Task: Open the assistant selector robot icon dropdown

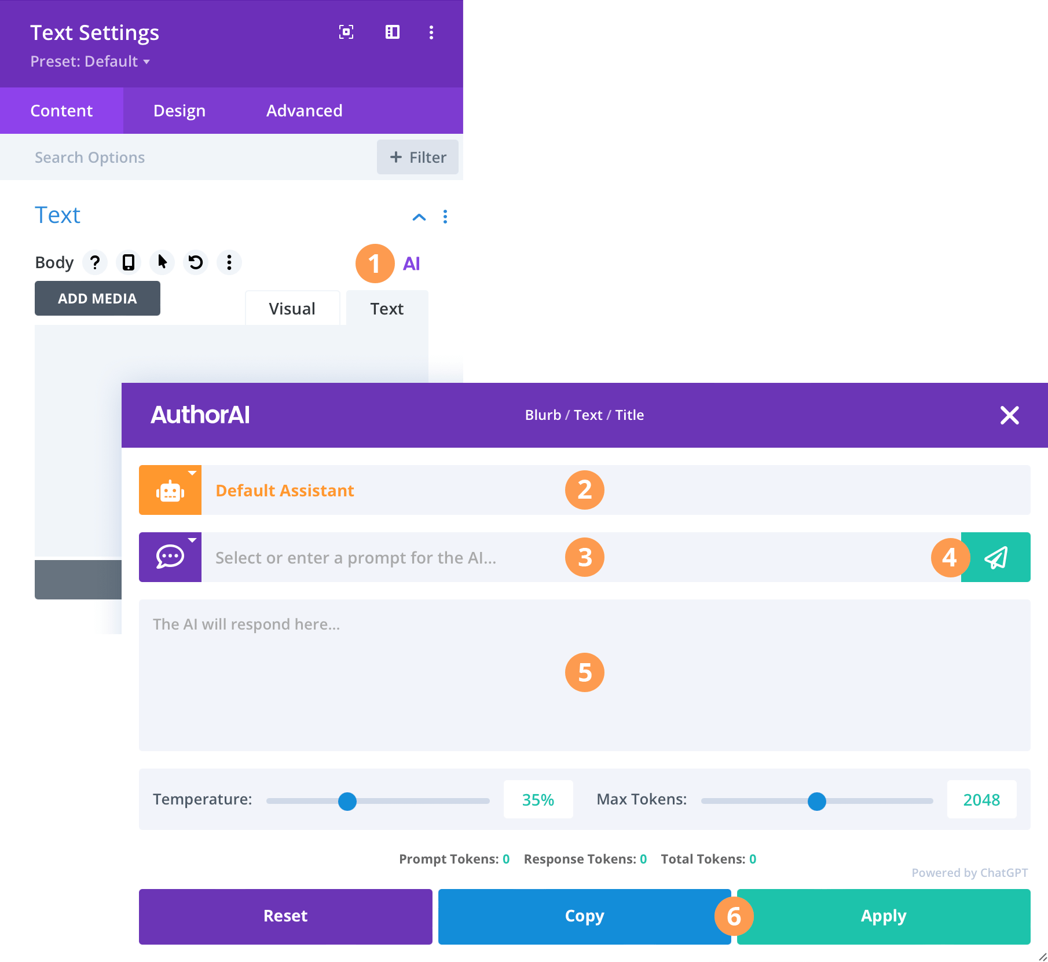Action: pos(170,490)
